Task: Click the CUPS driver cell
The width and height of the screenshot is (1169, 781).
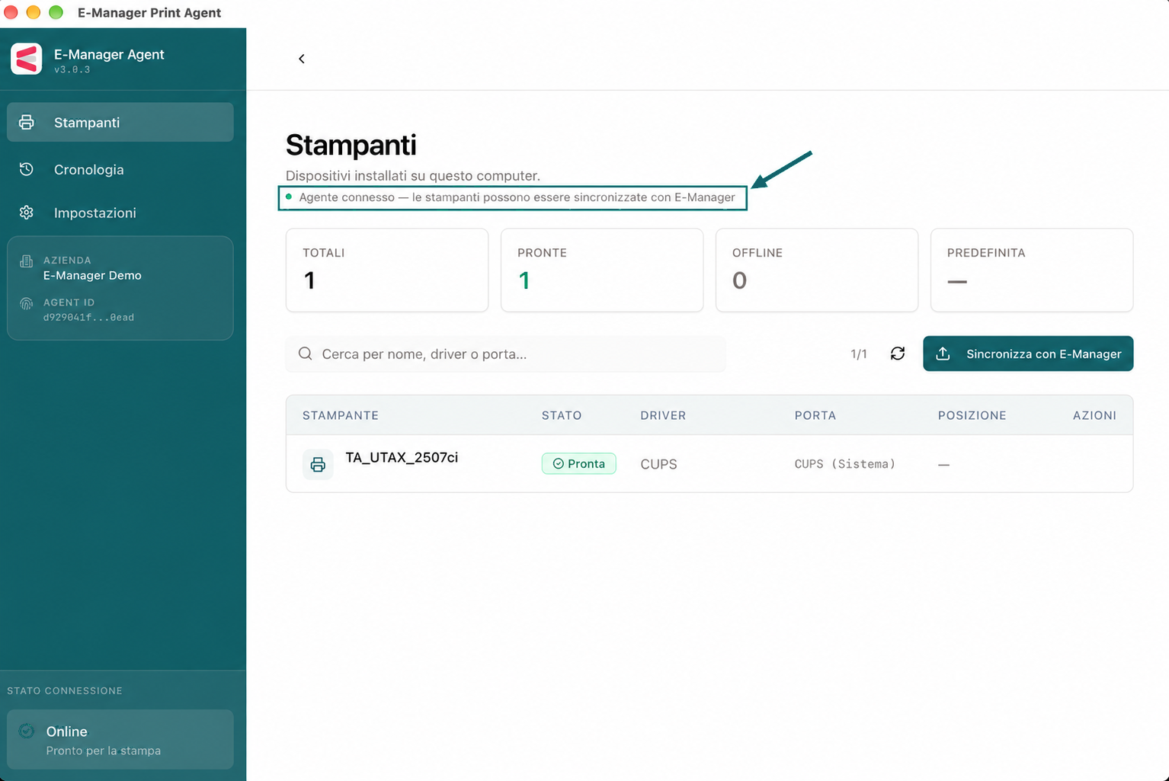Action: pyautogui.click(x=659, y=464)
